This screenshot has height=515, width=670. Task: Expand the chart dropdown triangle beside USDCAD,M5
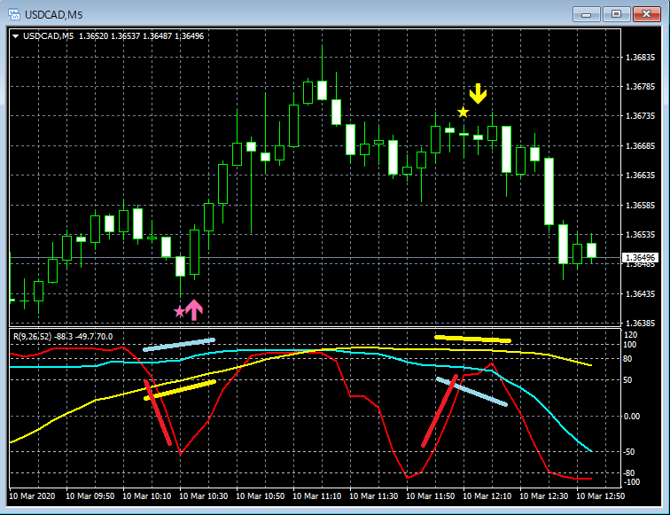coord(15,36)
